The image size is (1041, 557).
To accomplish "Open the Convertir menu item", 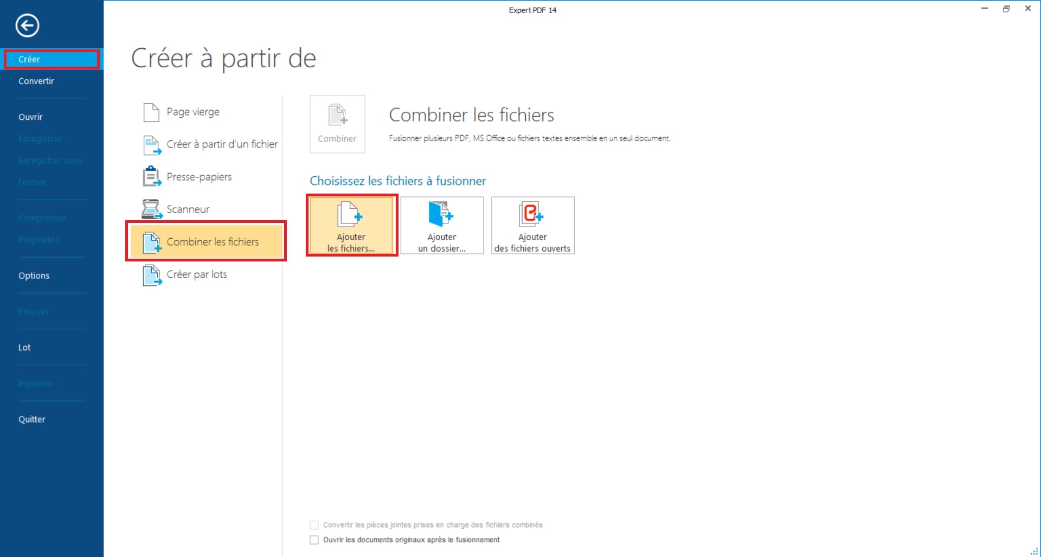I will [x=36, y=81].
